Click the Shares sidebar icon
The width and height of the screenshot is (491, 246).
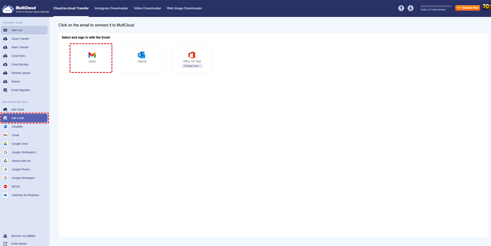5,81
